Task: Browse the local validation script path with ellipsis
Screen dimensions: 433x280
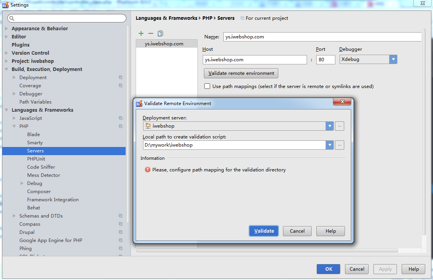Action: pyautogui.click(x=340, y=145)
